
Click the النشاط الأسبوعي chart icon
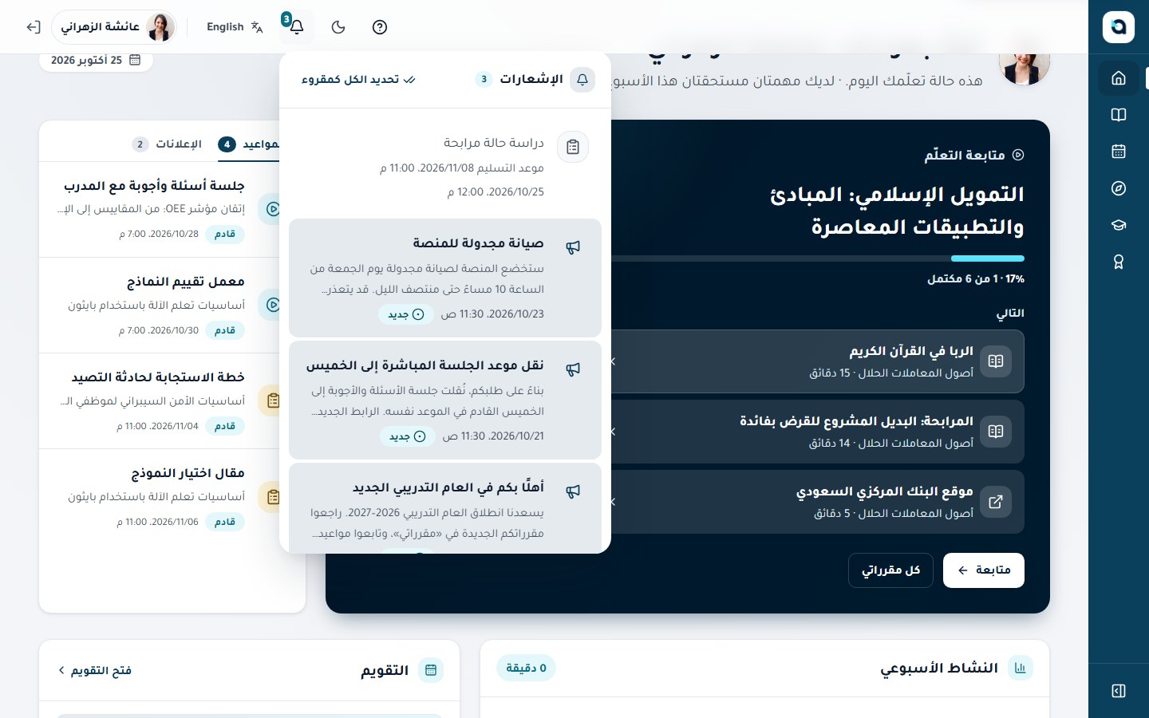(1020, 668)
